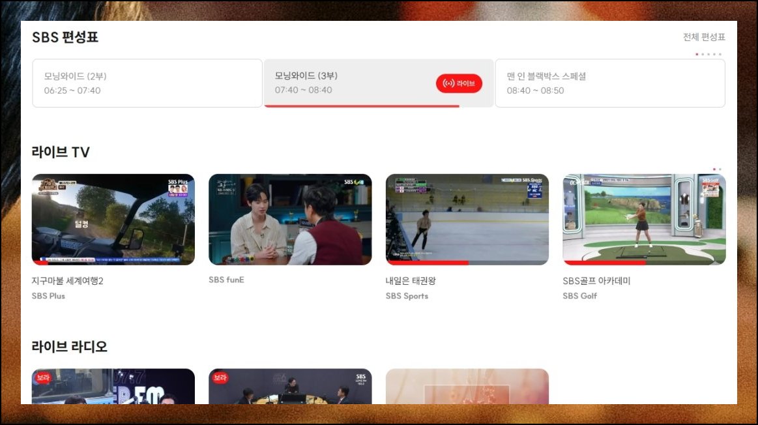Select the last schedule pagination dot

click(x=720, y=54)
